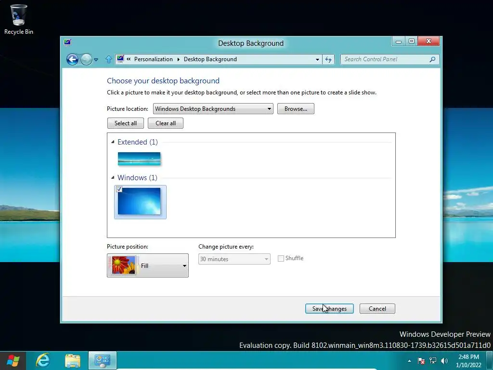
Task: Show hidden tray icons arrow
Action: [409, 361]
